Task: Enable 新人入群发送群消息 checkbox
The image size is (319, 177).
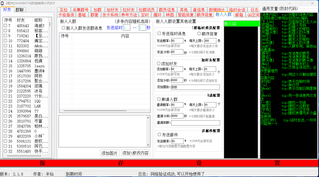Action: coord(64,28)
